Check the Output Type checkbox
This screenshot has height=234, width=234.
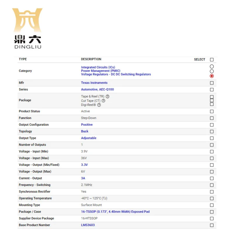(x=211, y=138)
